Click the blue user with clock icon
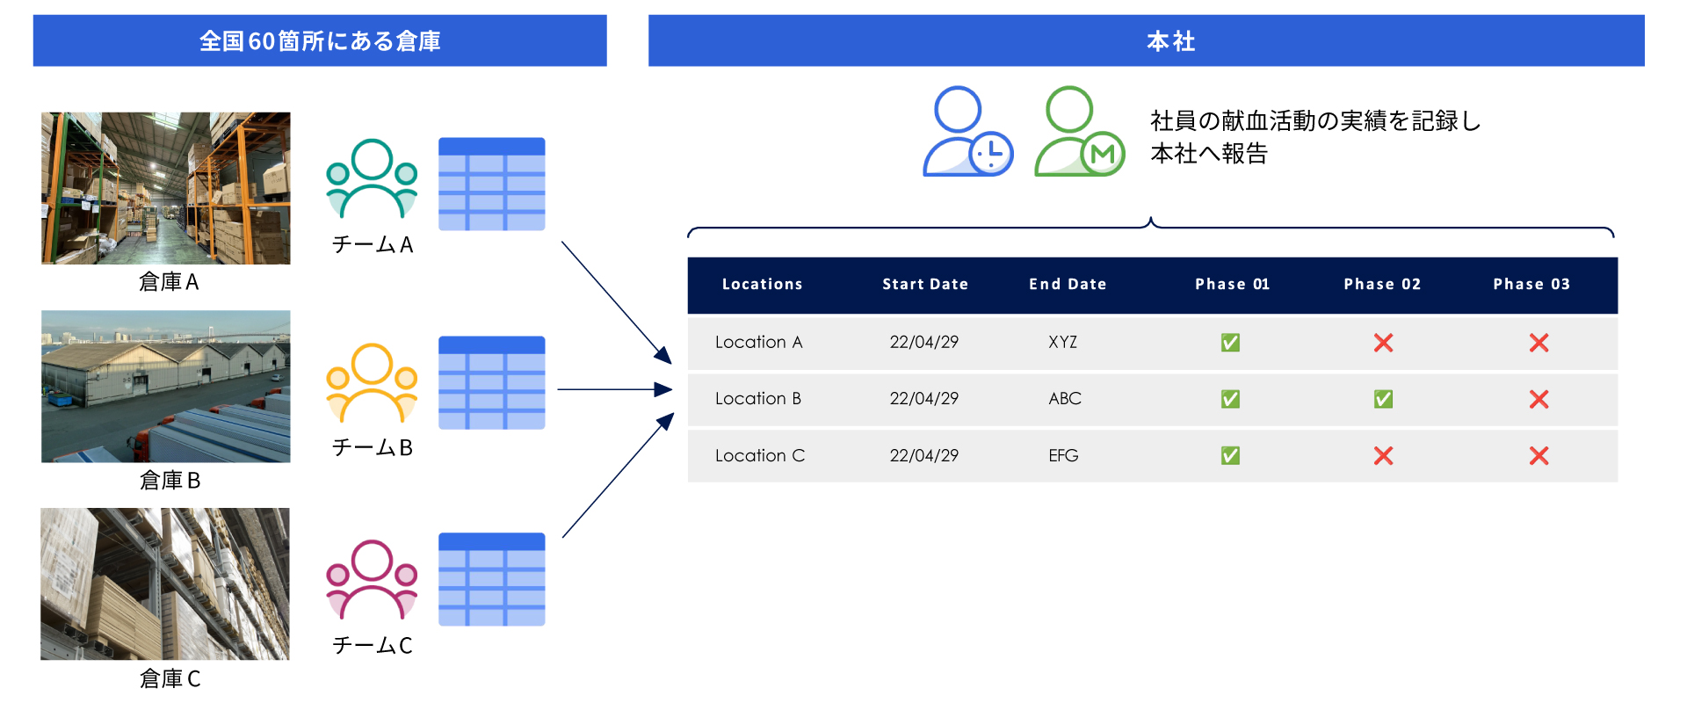Screen dimensions: 1687x703 point(967,131)
